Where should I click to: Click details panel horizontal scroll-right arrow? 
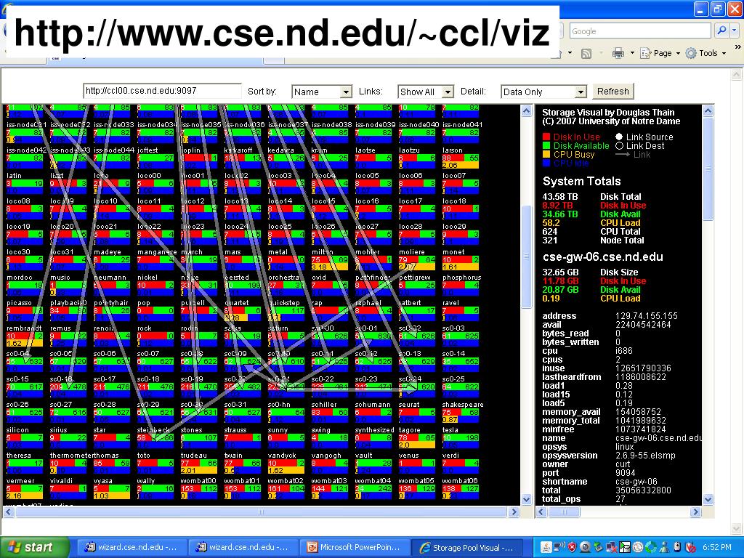[x=695, y=512]
